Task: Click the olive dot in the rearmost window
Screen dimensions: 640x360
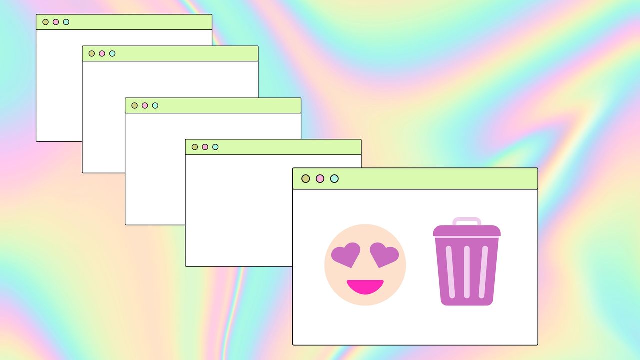Action: pos(46,22)
